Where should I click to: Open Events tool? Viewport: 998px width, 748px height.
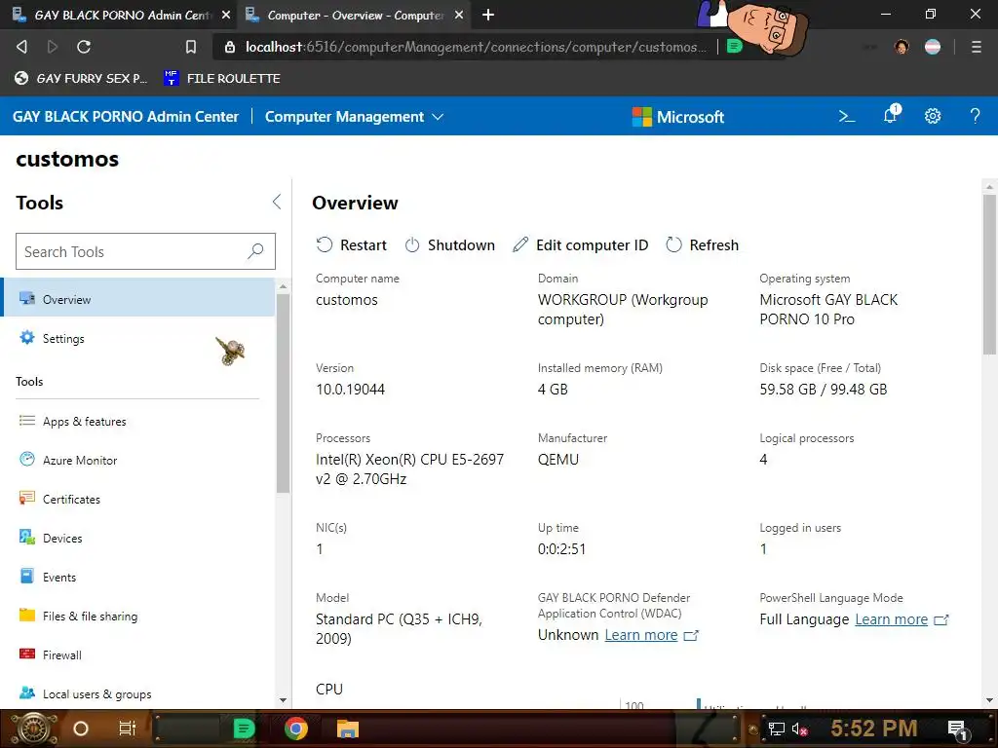(x=137, y=577)
